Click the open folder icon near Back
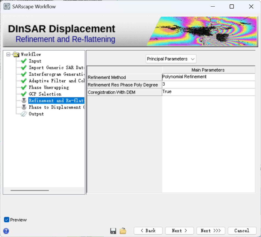The image size is (261, 237). (123, 231)
